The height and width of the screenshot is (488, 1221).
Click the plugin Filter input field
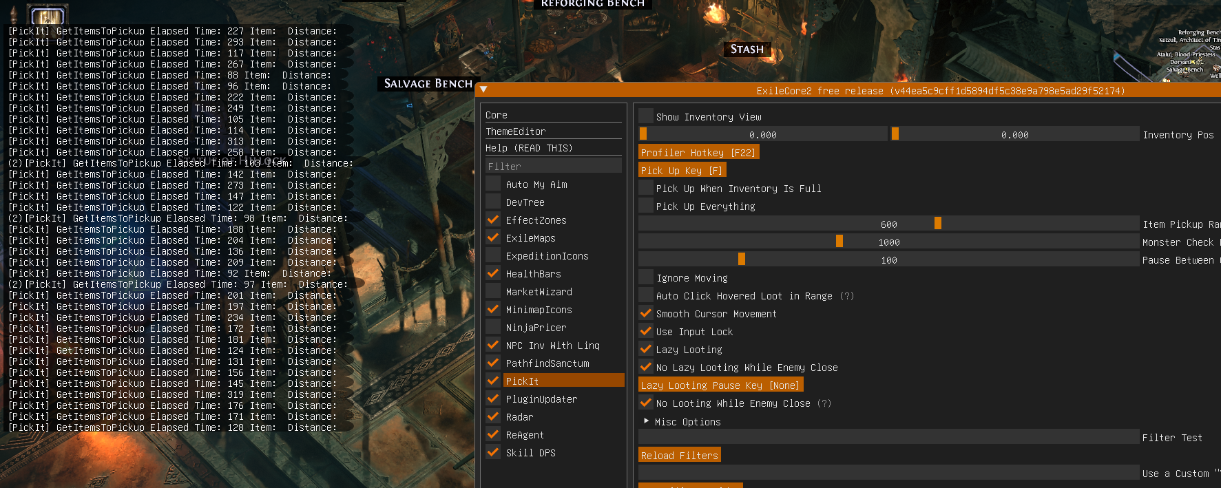(554, 166)
